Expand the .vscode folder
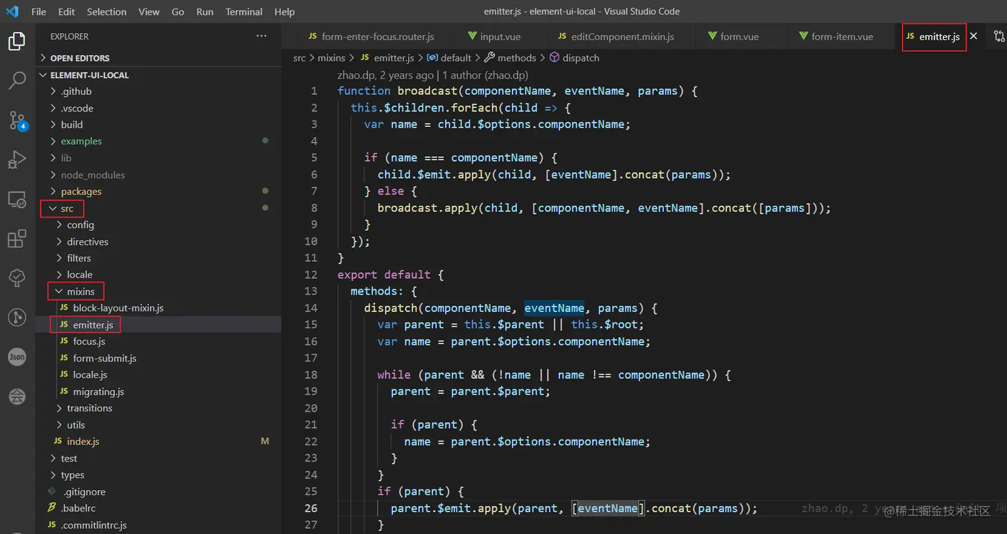 159,108
